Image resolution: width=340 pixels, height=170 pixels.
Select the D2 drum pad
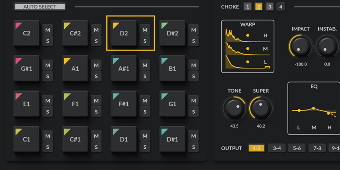124,33
